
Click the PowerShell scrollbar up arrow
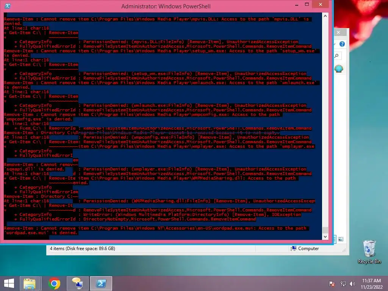click(x=325, y=16)
